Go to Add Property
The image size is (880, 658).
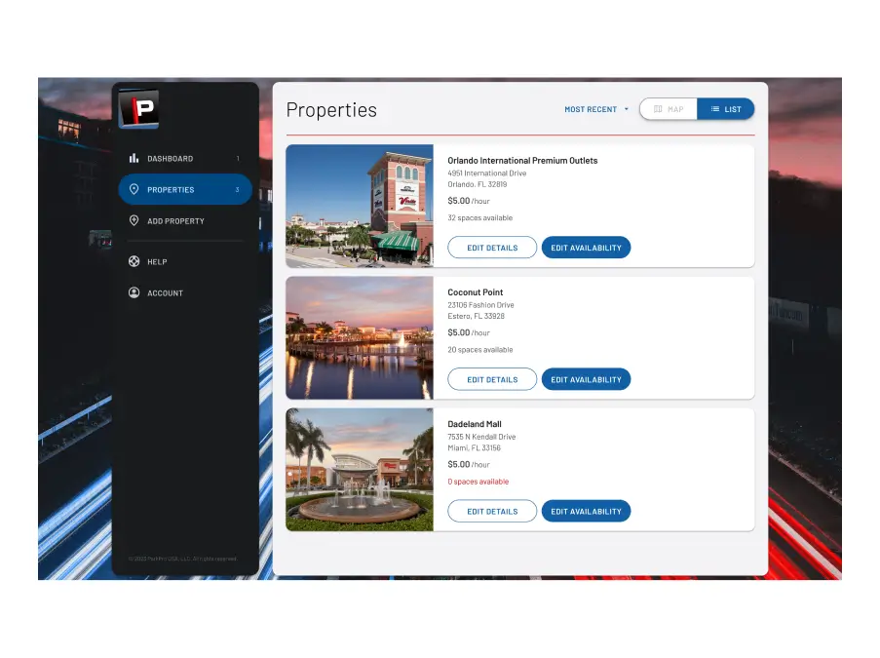point(184,220)
